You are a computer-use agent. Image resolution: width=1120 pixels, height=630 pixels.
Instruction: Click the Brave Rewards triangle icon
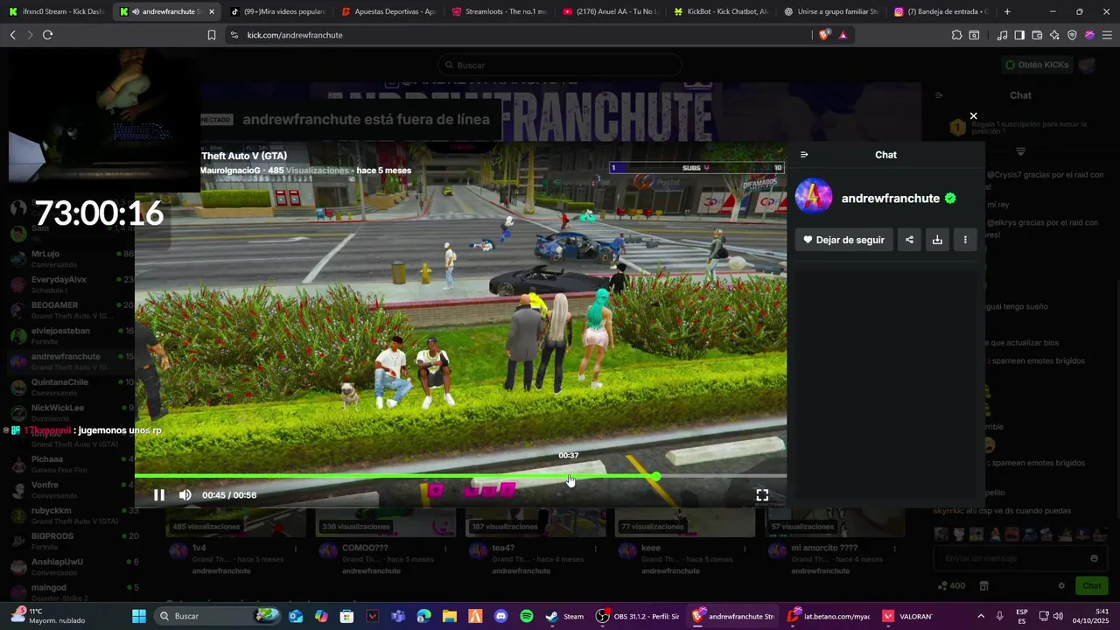point(843,35)
